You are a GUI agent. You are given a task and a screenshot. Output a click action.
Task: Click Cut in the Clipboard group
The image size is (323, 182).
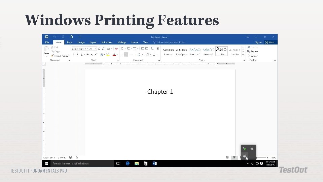coord(55,47)
